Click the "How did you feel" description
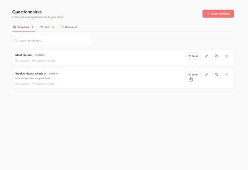 [x=33, y=78]
